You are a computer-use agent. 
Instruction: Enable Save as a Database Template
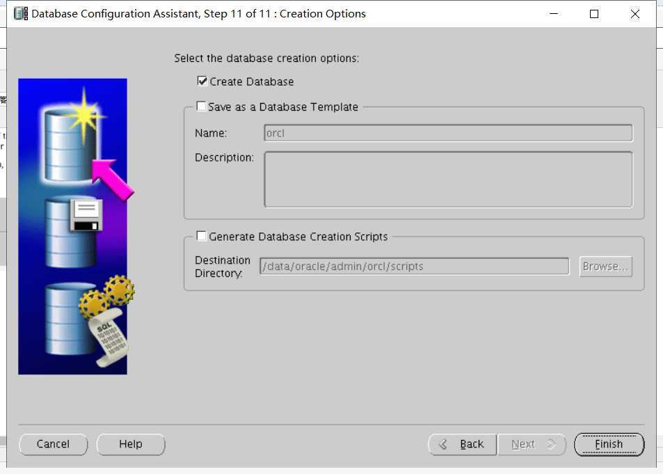(202, 106)
